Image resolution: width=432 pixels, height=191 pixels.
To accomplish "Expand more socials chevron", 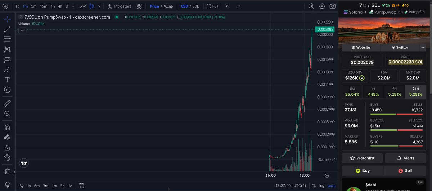I will pos(423,47).
